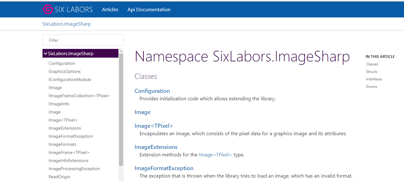Image resolution: width=404 pixels, height=181 pixels.
Task: Click the sidebar scrollbar up arrow
Action: pos(121,51)
